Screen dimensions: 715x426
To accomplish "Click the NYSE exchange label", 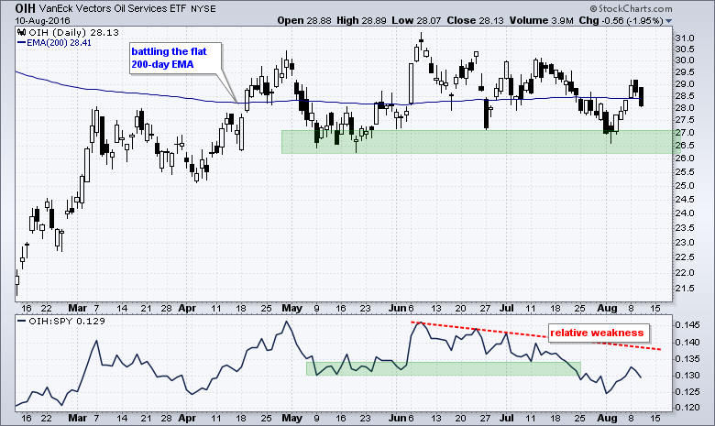I will (x=203, y=9).
